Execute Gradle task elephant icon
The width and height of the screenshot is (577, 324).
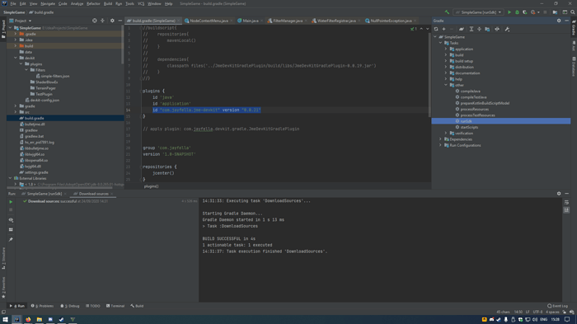tap(462, 29)
